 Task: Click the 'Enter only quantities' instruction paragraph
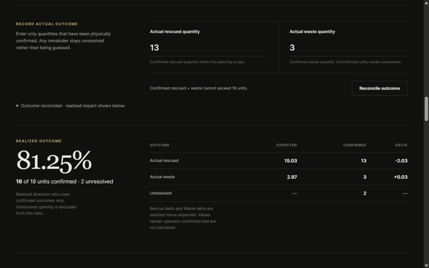(x=63, y=41)
